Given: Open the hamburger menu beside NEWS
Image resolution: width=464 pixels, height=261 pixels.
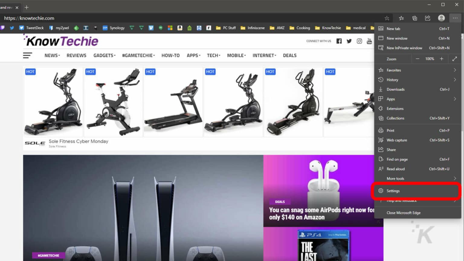Looking at the screenshot, I should click(x=27, y=55).
